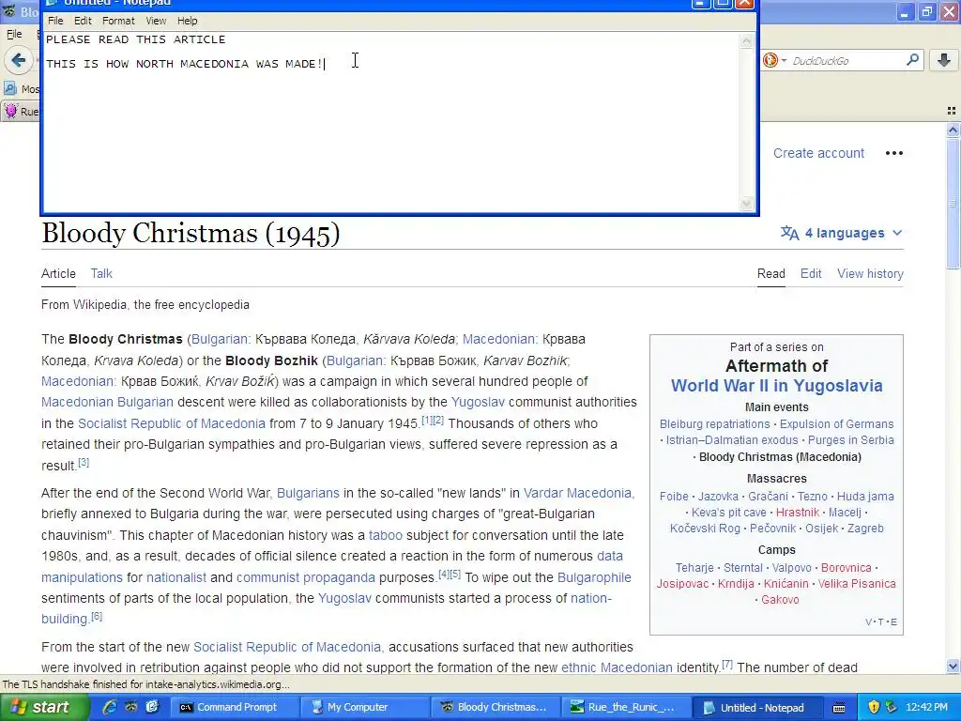
Task: Open the Bleiburg repatriations link
Action: (x=714, y=424)
